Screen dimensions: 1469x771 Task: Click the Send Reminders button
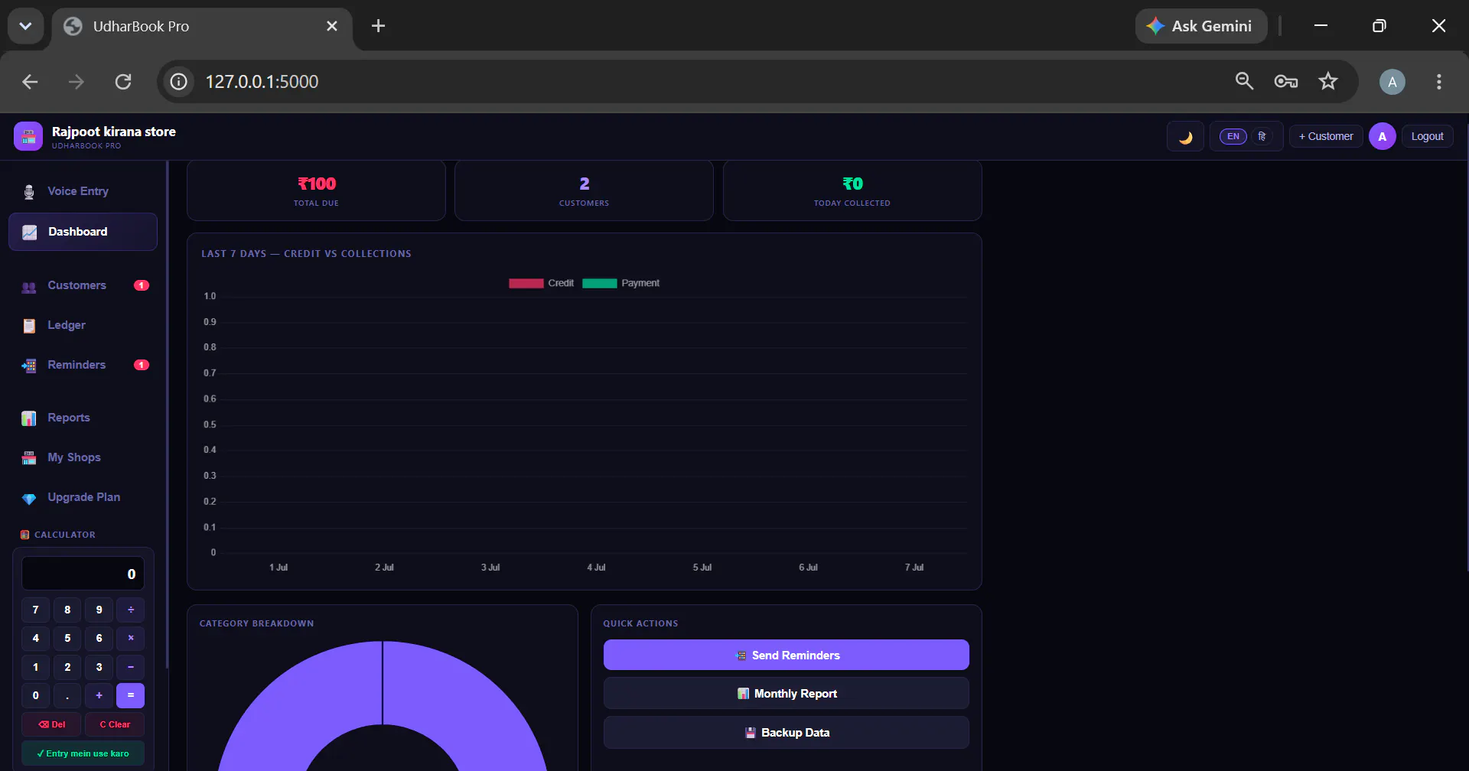point(786,656)
